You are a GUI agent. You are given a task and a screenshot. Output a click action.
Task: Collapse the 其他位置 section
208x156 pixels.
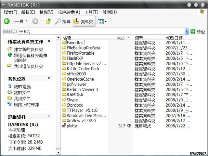tap(49, 78)
